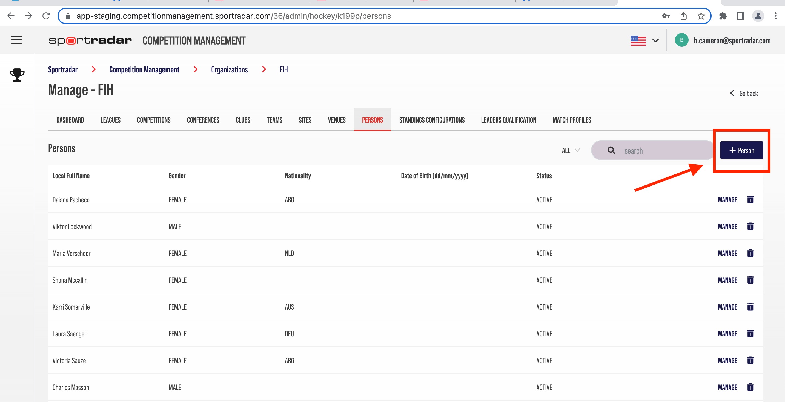Share this page via share icon
This screenshot has width=785, height=402.
coord(684,16)
